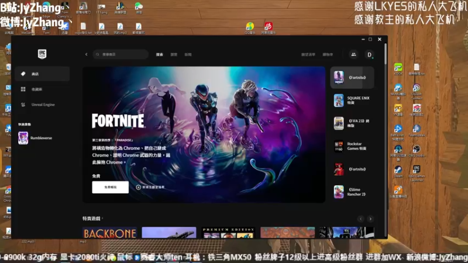Open the friends list icon in the header

pyautogui.click(x=354, y=54)
